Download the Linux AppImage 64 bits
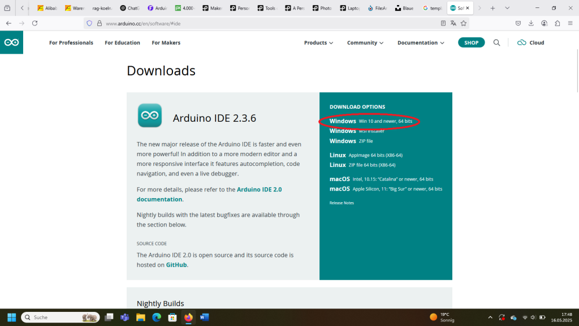Viewport: 579px width, 326px height. [366, 155]
